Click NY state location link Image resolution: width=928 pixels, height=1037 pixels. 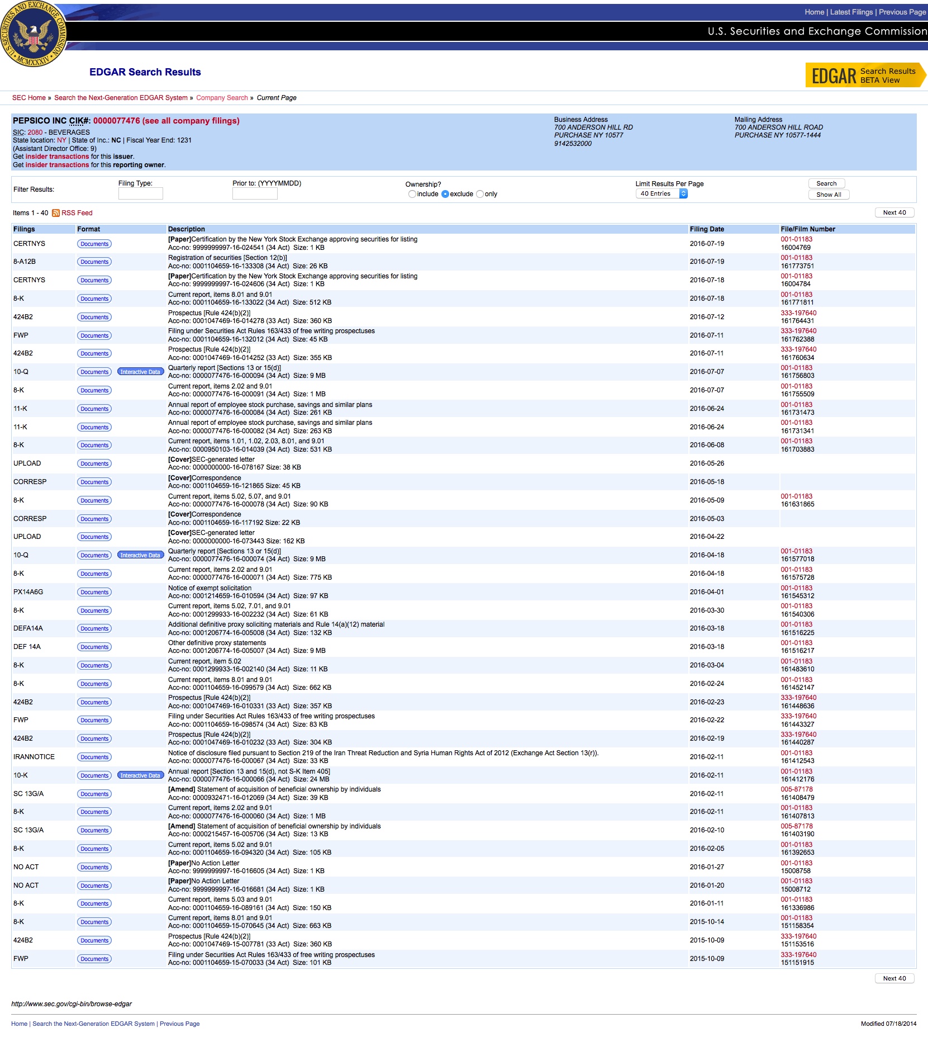pos(61,140)
